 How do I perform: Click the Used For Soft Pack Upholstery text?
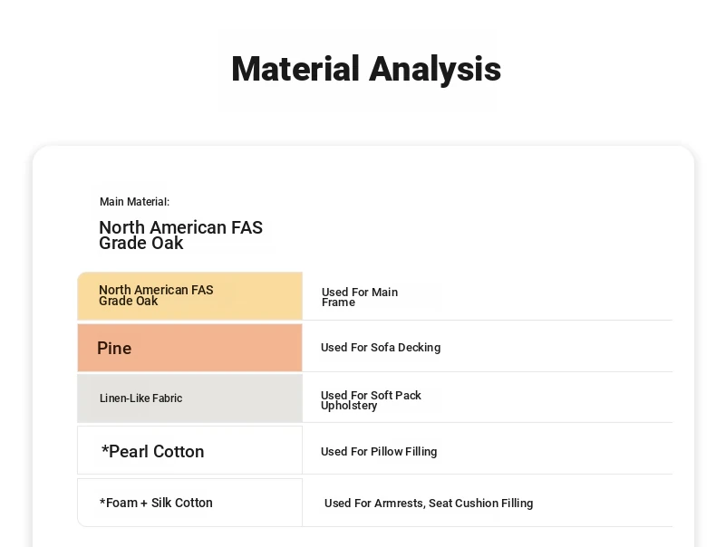(371, 400)
